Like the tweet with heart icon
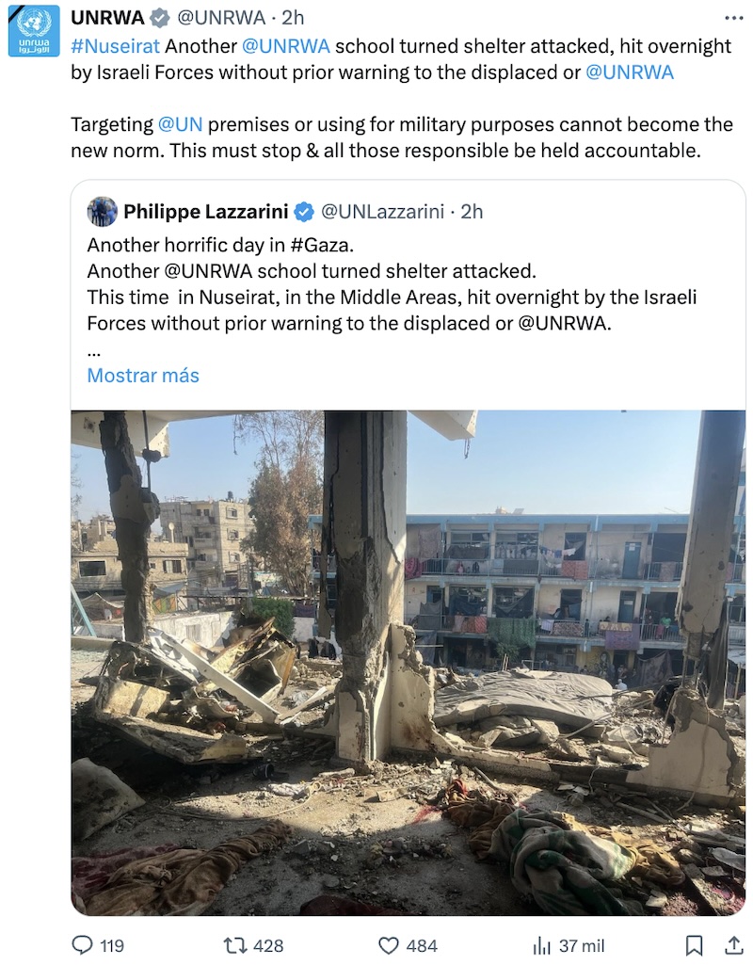 click(388, 945)
